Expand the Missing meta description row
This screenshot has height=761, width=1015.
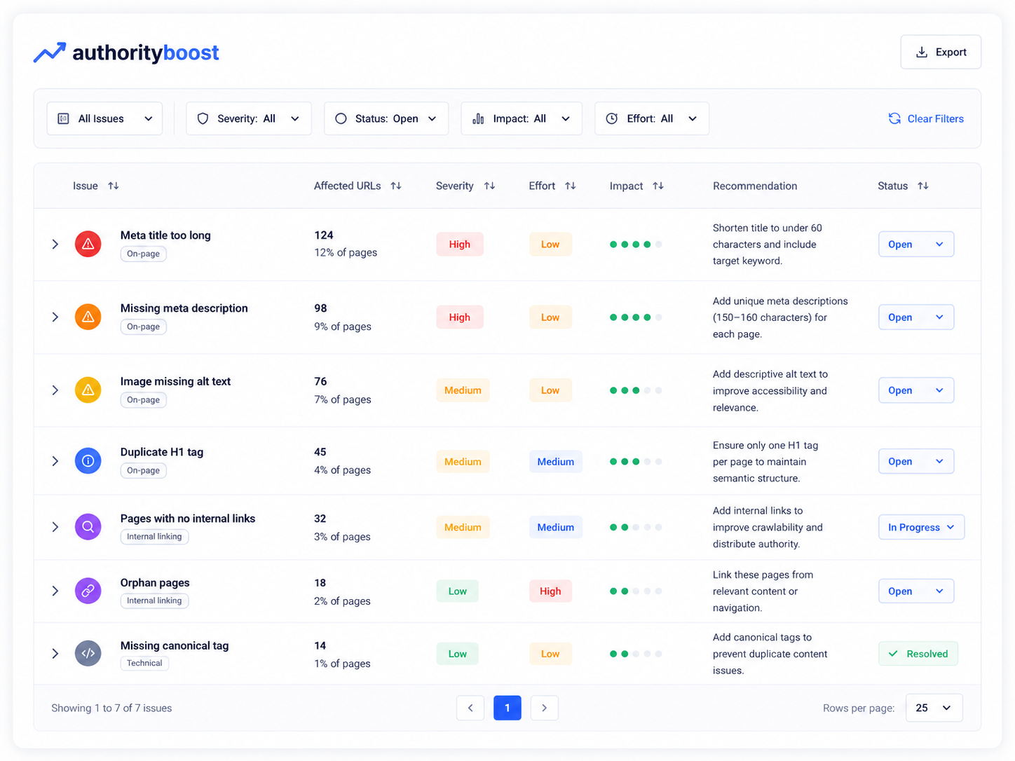point(55,317)
